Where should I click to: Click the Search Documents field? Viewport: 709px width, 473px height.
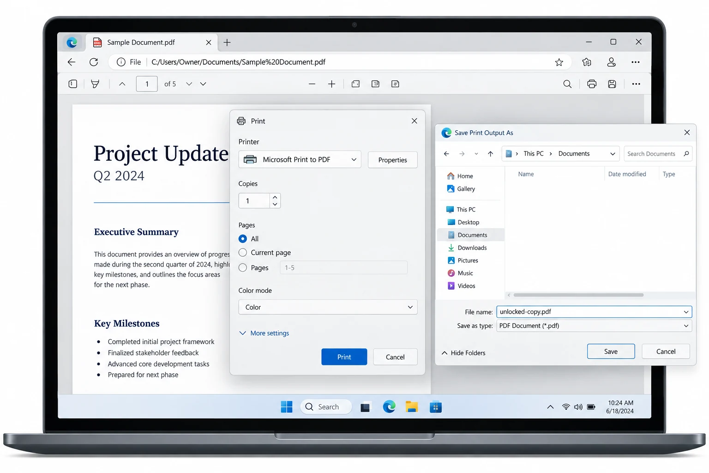(658, 154)
